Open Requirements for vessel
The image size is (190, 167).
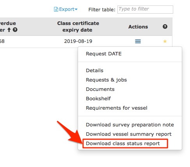point(117,108)
